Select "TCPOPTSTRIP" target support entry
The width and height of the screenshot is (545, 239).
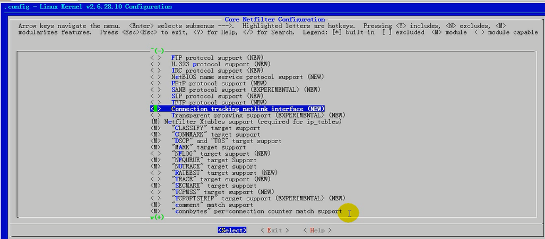258,198
